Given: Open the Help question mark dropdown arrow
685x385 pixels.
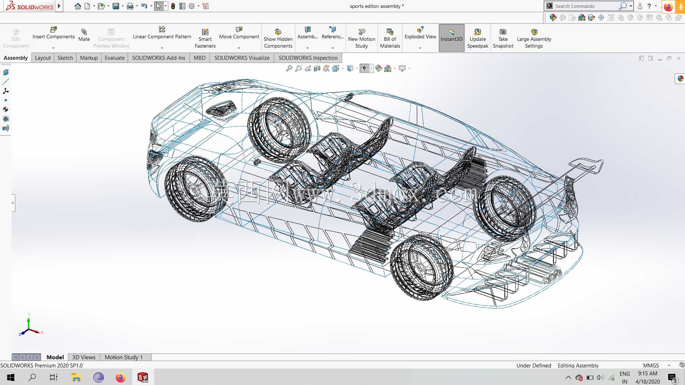Looking at the screenshot, I should pyautogui.click(x=656, y=6).
